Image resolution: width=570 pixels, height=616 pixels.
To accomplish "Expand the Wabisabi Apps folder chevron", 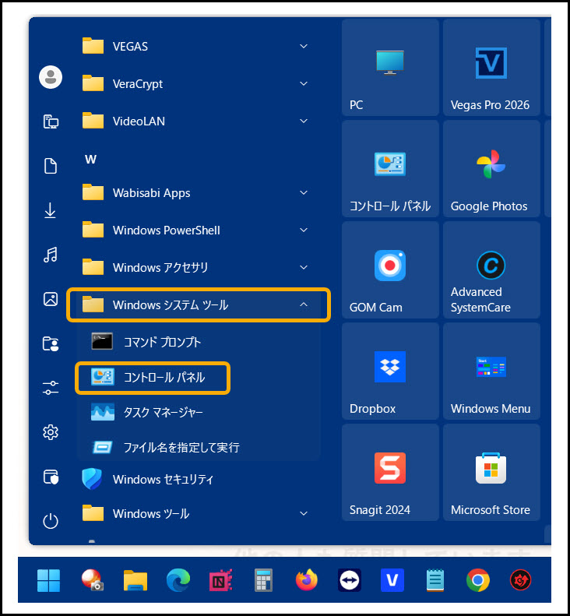I will pyautogui.click(x=304, y=192).
